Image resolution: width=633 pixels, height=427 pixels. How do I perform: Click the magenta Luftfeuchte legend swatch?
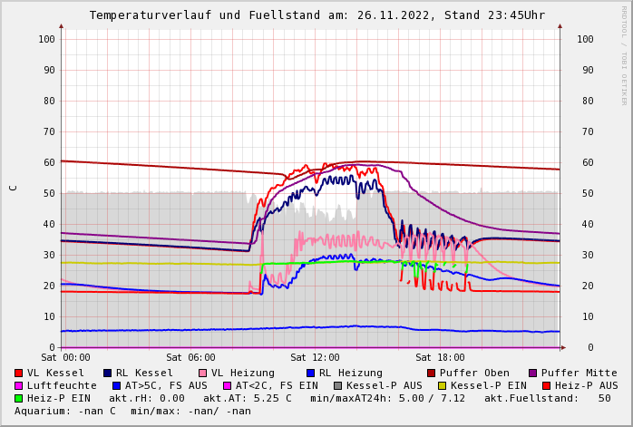point(19,386)
